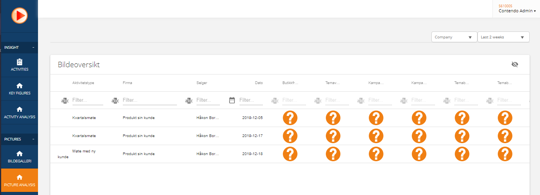Click the Aktivitetstype filter input field

[x=88, y=100]
